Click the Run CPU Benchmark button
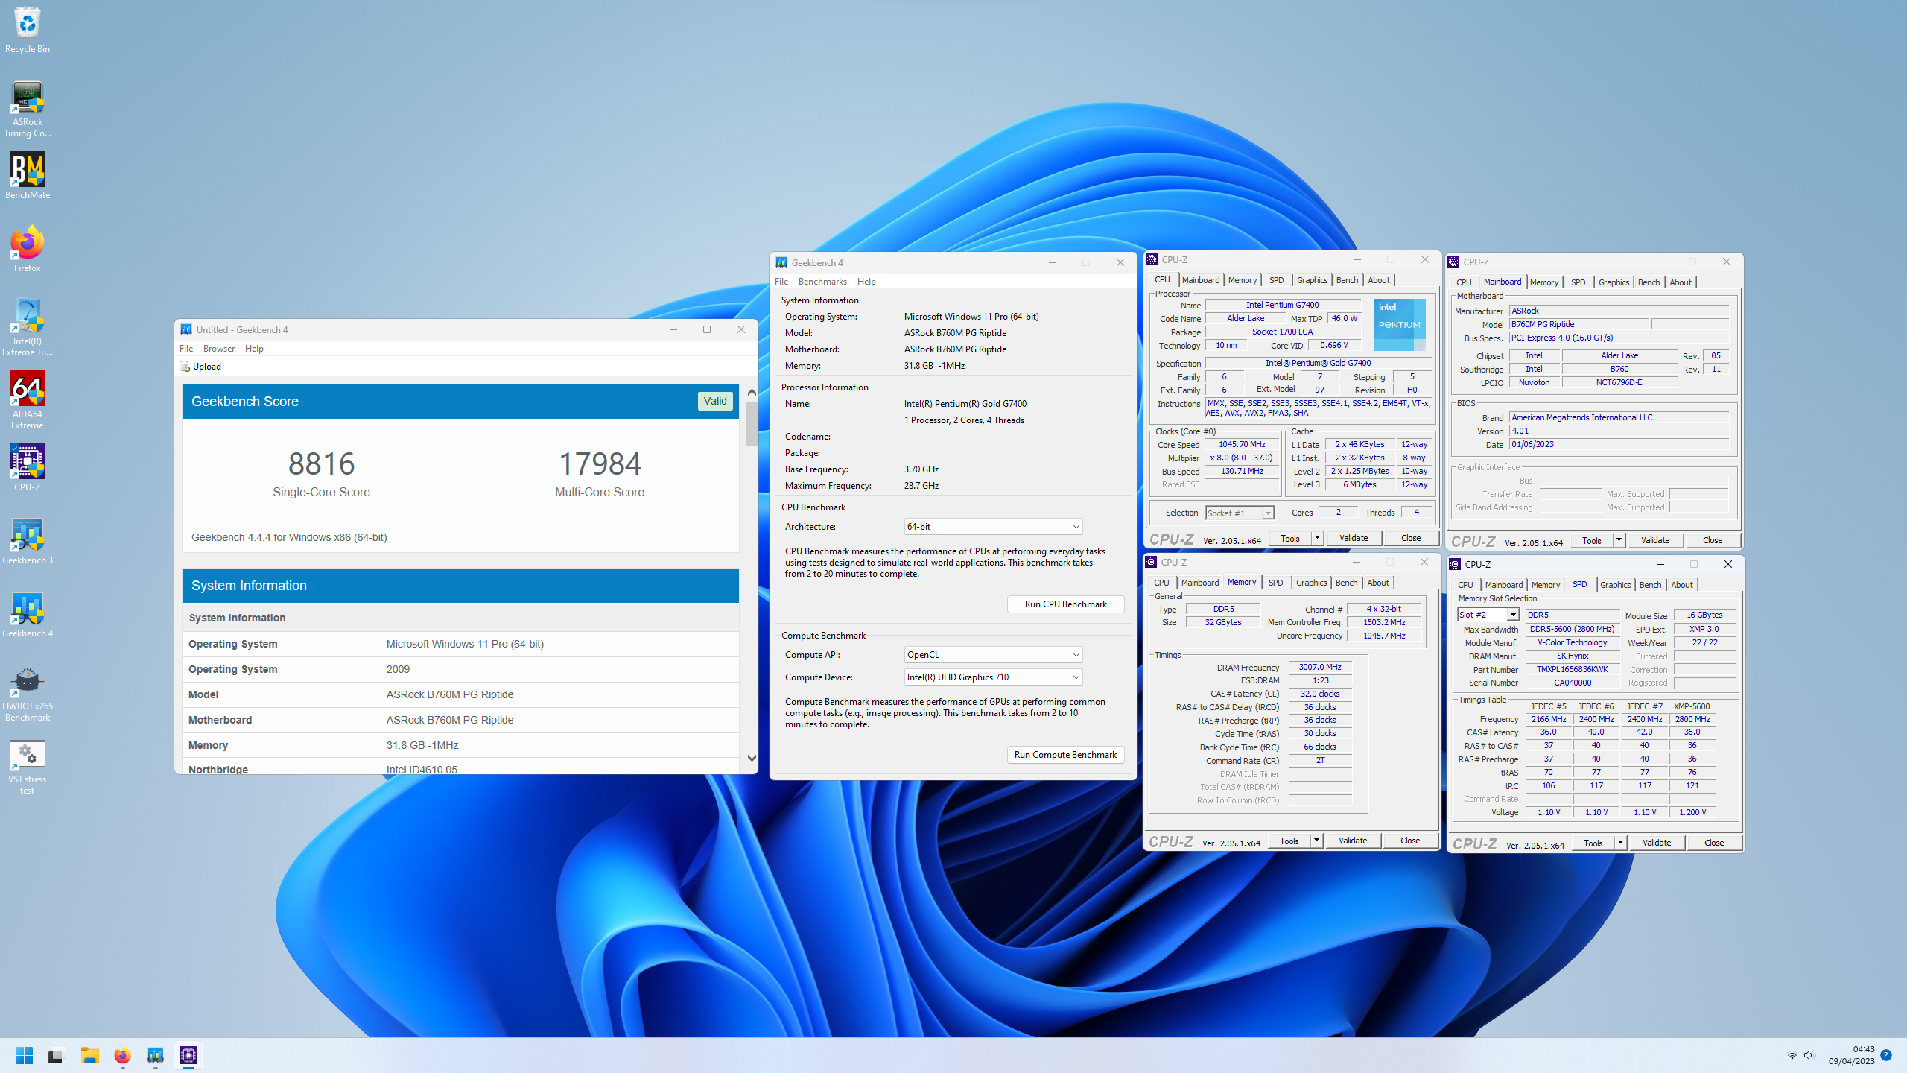The image size is (1907, 1073). pos(1065,604)
